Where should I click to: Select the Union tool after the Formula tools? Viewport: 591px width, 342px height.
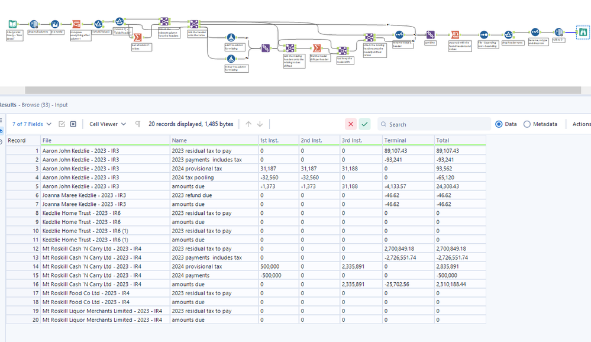tap(266, 48)
